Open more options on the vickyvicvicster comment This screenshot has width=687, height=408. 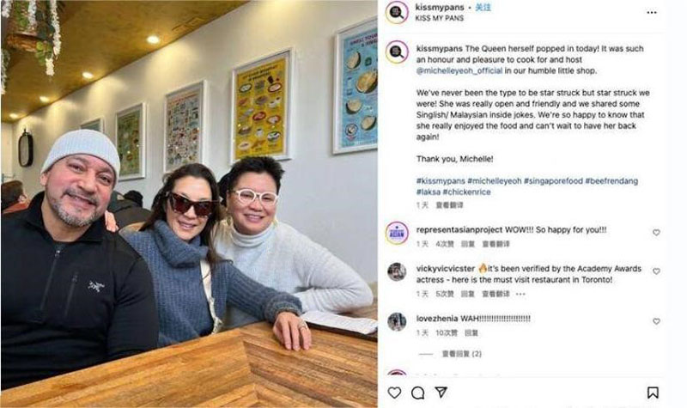click(x=520, y=294)
